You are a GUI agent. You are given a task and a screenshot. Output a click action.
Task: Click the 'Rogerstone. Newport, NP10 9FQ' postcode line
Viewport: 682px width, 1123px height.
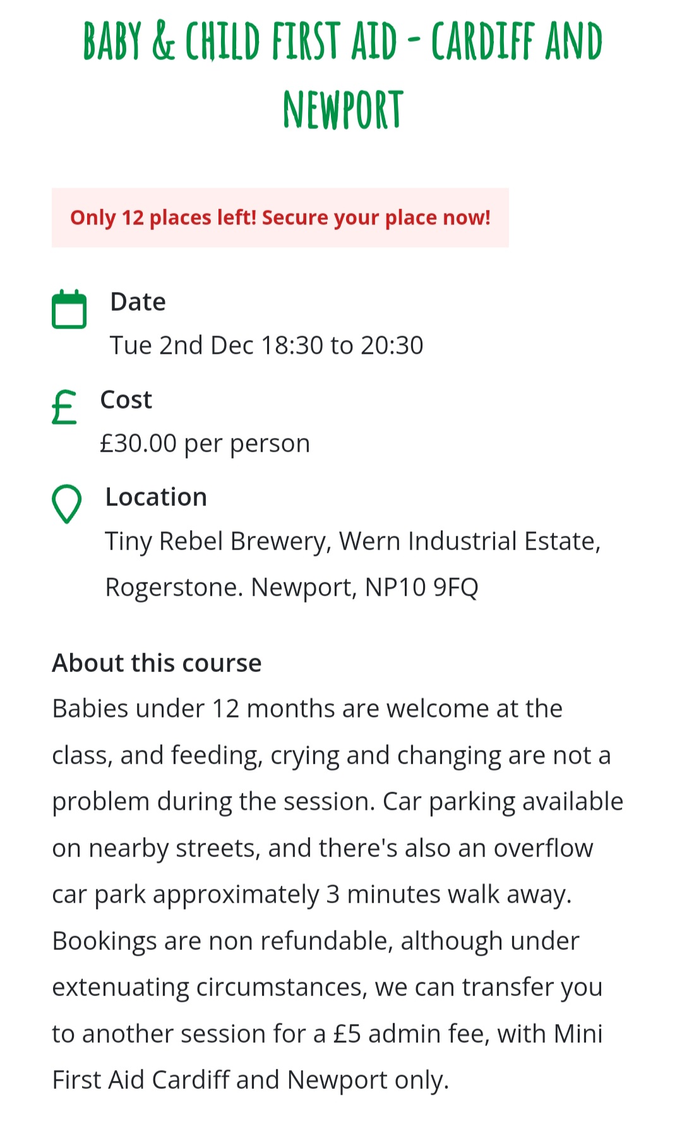(292, 587)
